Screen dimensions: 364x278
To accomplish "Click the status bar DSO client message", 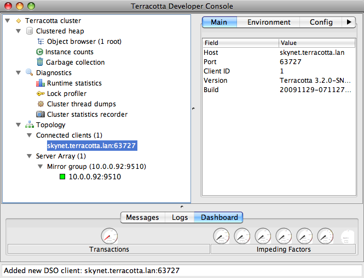I will click(x=92, y=270).
